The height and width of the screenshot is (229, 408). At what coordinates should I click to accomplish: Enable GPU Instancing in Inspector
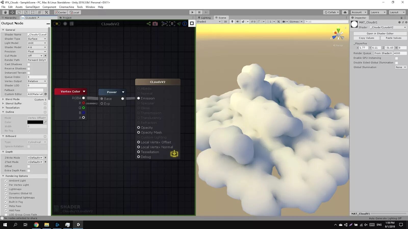pyautogui.click(x=397, y=58)
